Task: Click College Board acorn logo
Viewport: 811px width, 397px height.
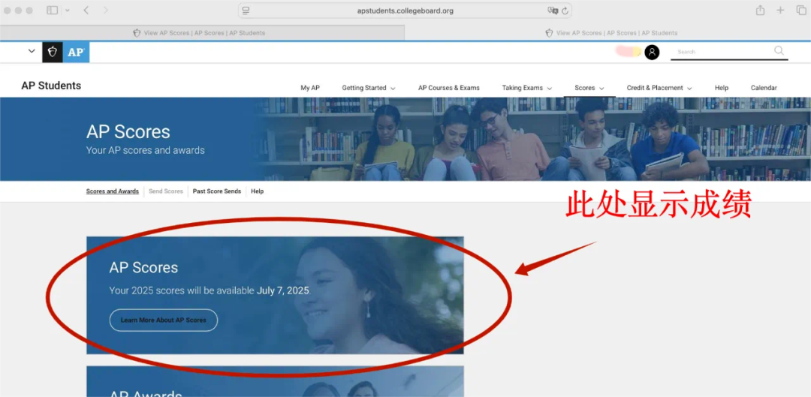Action: [53, 53]
